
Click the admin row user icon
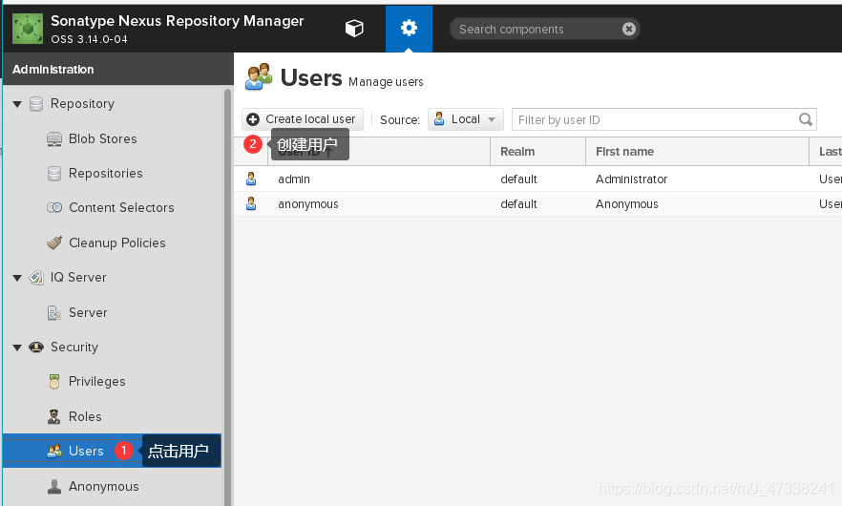tap(251, 179)
